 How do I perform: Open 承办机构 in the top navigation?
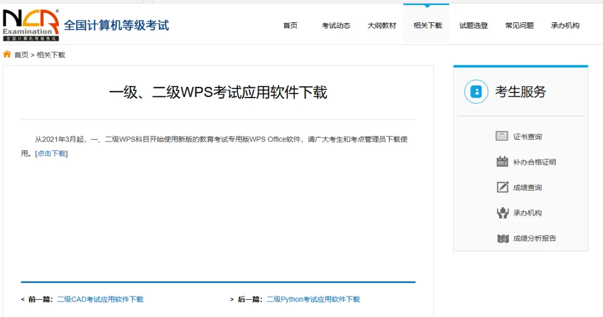565,25
